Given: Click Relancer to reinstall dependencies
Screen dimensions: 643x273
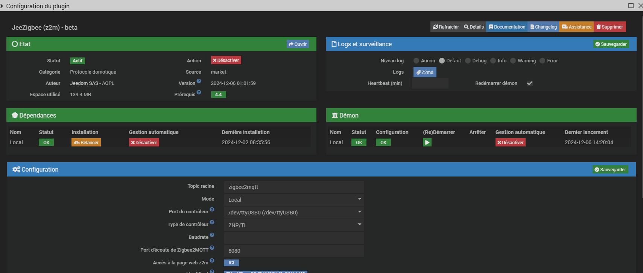Looking at the screenshot, I should coord(86,143).
